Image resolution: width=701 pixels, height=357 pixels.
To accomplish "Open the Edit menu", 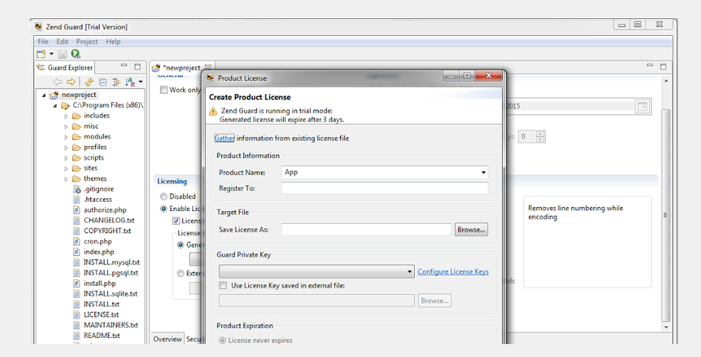I will (x=62, y=41).
